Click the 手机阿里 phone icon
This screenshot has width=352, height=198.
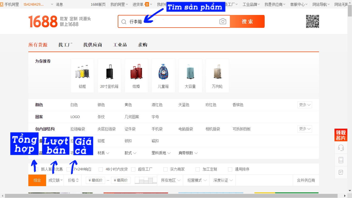[2, 4]
